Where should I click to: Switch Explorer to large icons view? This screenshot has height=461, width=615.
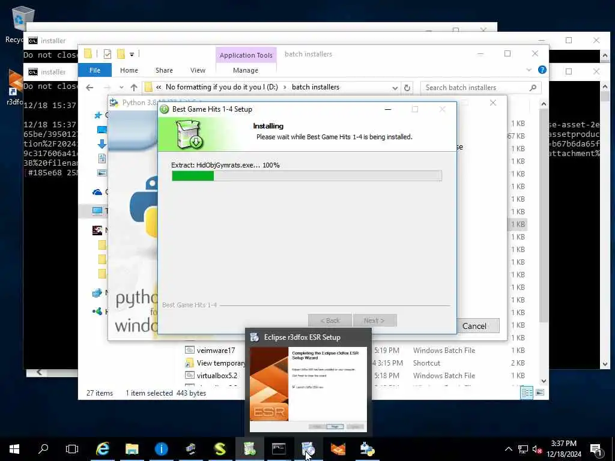(540, 393)
